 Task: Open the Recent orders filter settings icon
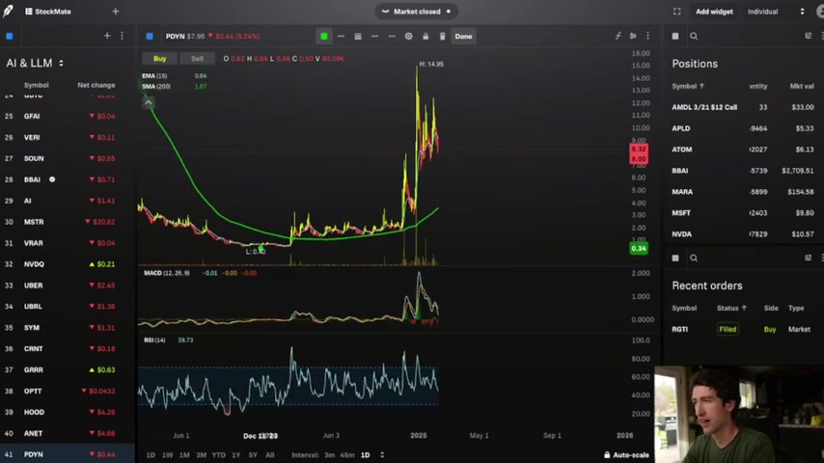809,259
